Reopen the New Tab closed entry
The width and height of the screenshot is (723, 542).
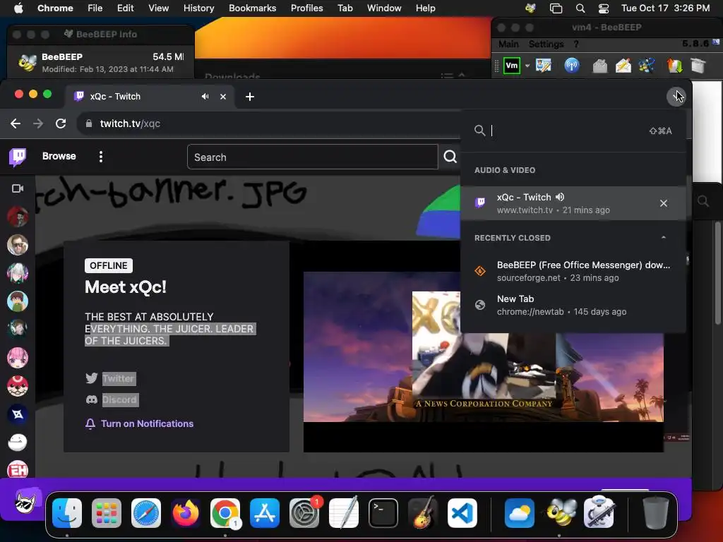(x=573, y=305)
